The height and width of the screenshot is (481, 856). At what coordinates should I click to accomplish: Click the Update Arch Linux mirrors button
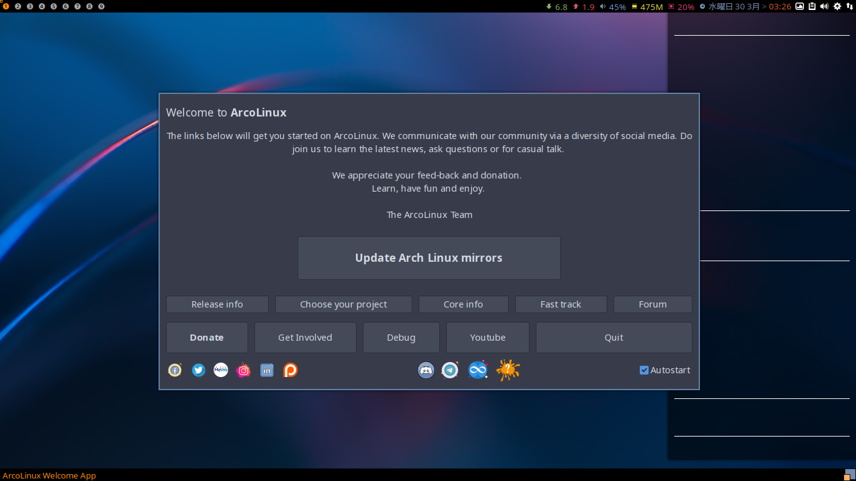pos(429,258)
